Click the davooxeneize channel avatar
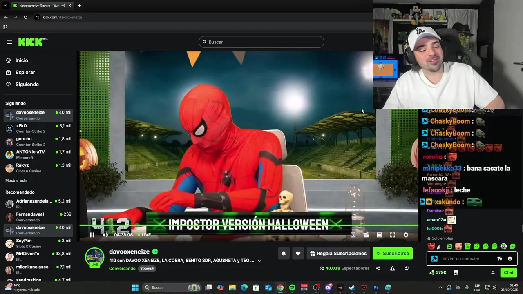This screenshot has height=294, width=523. [94, 257]
